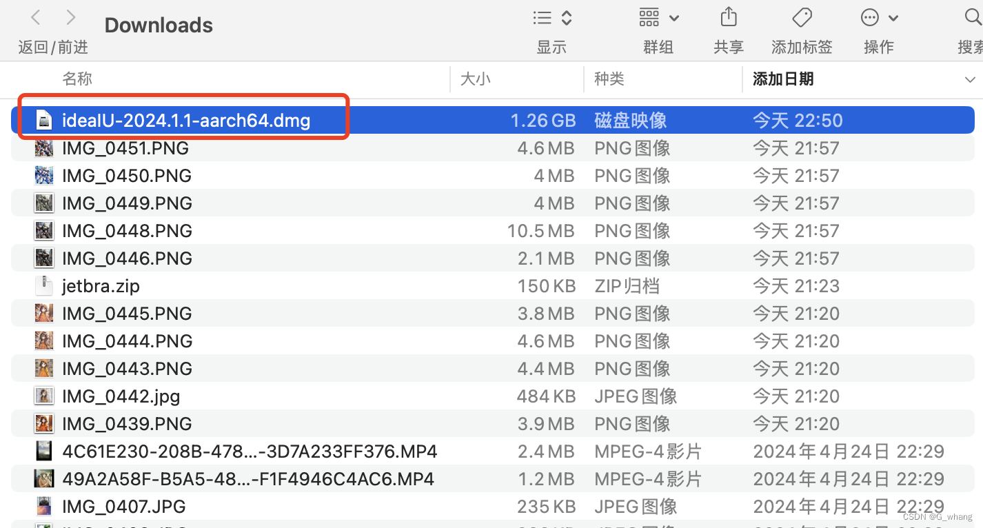The height and width of the screenshot is (528, 983).
Task: Click thumbnail icon of IMG_0443.PNG
Action: (x=43, y=369)
